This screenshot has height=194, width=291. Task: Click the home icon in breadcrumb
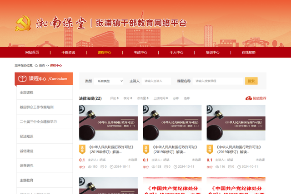coord(36,65)
